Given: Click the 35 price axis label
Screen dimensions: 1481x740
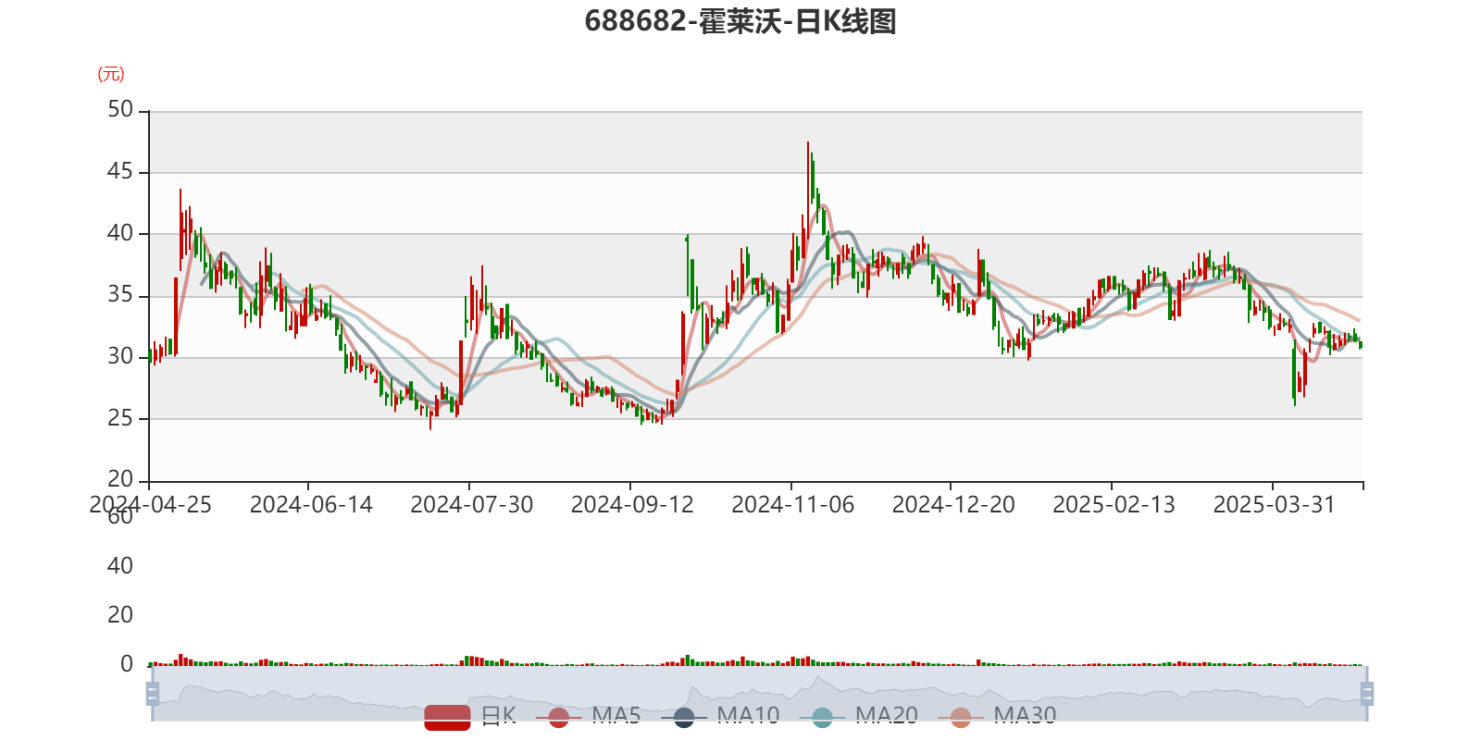Looking at the screenshot, I should [x=120, y=295].
